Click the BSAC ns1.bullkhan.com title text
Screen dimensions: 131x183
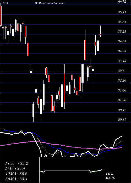pos(50,3)
